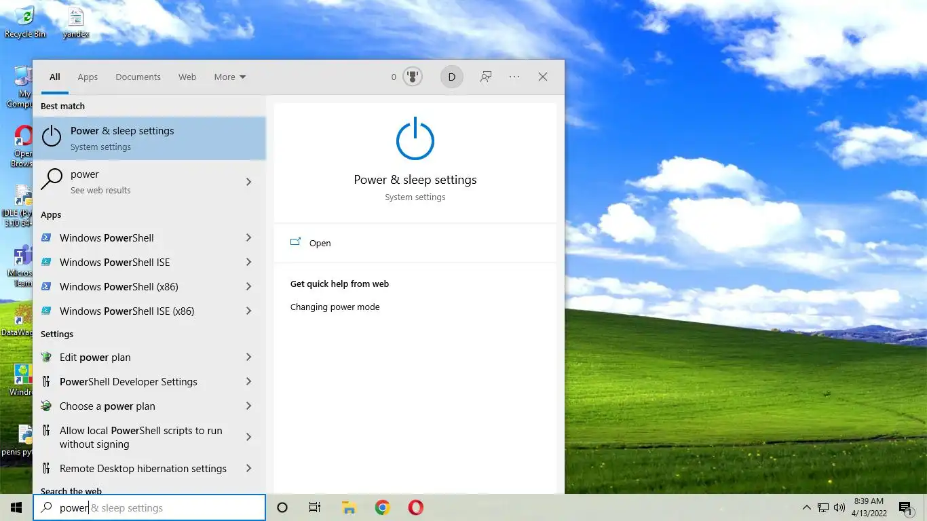Viewport: 927px width, 521px height.
Task: Switch to the Documents tab
Action: click(x=138, y=77)
